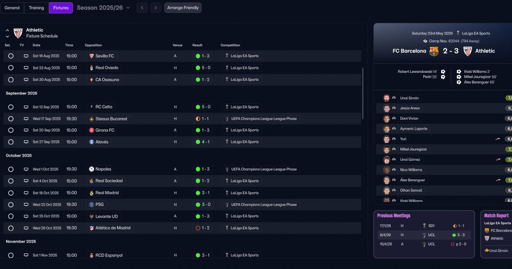Select the radio button for Sevilla FC fixture
512x269 pixels.
pyautogui.click(x=11, y=56)
